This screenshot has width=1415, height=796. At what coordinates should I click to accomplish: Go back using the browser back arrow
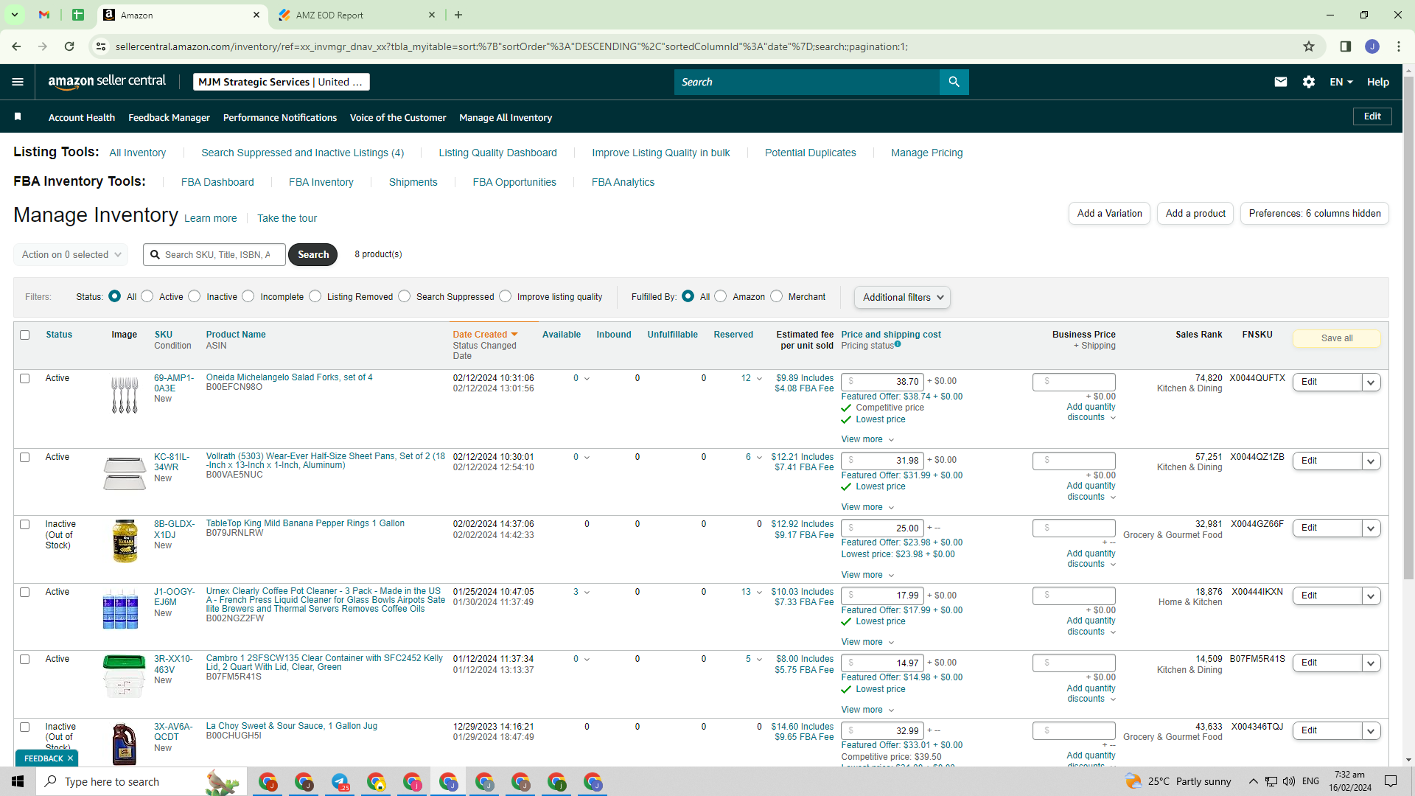(16, 46)
